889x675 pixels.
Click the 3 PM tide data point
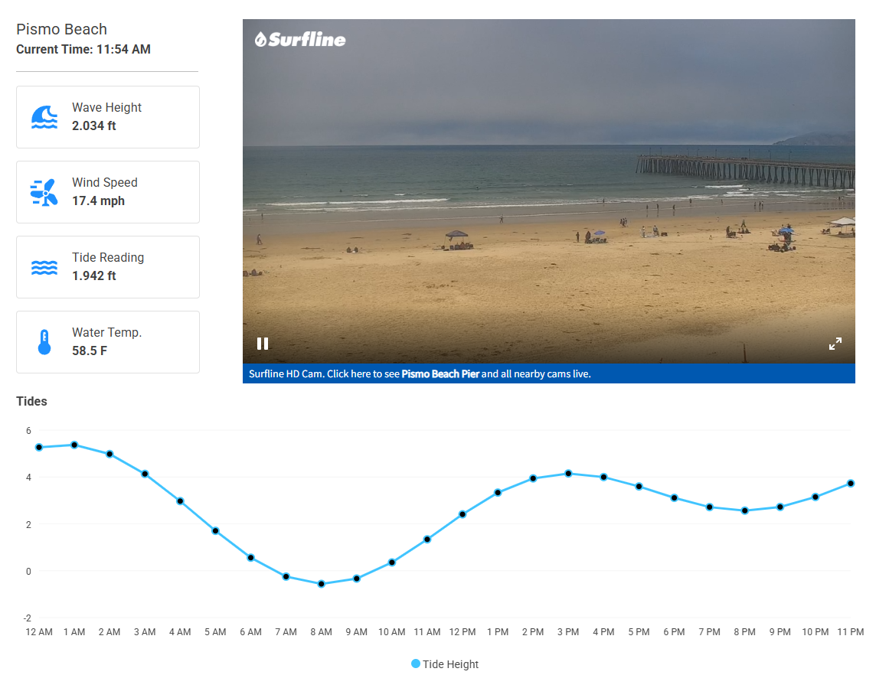point(568,474)
